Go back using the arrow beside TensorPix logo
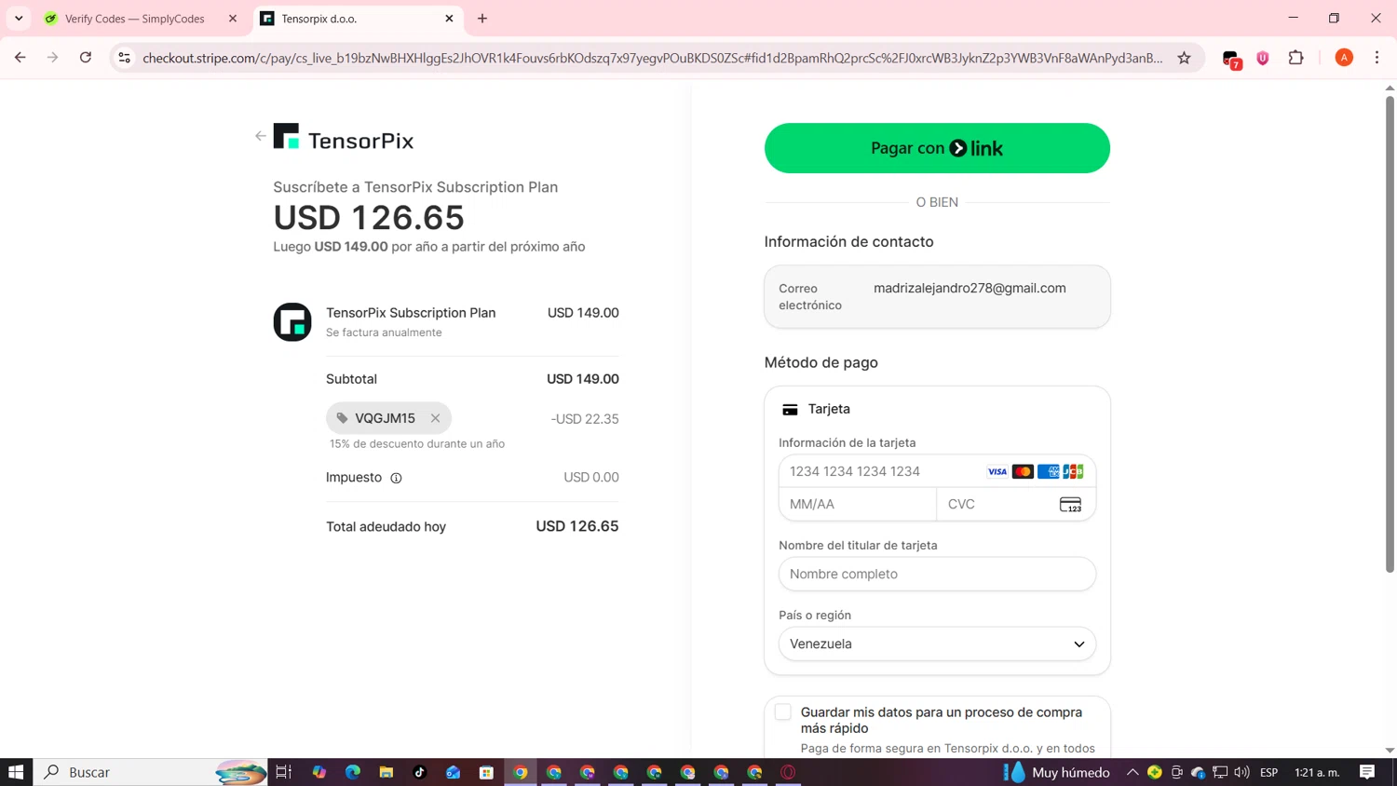Screen dimensions: 1397x786 pos(261,136)
